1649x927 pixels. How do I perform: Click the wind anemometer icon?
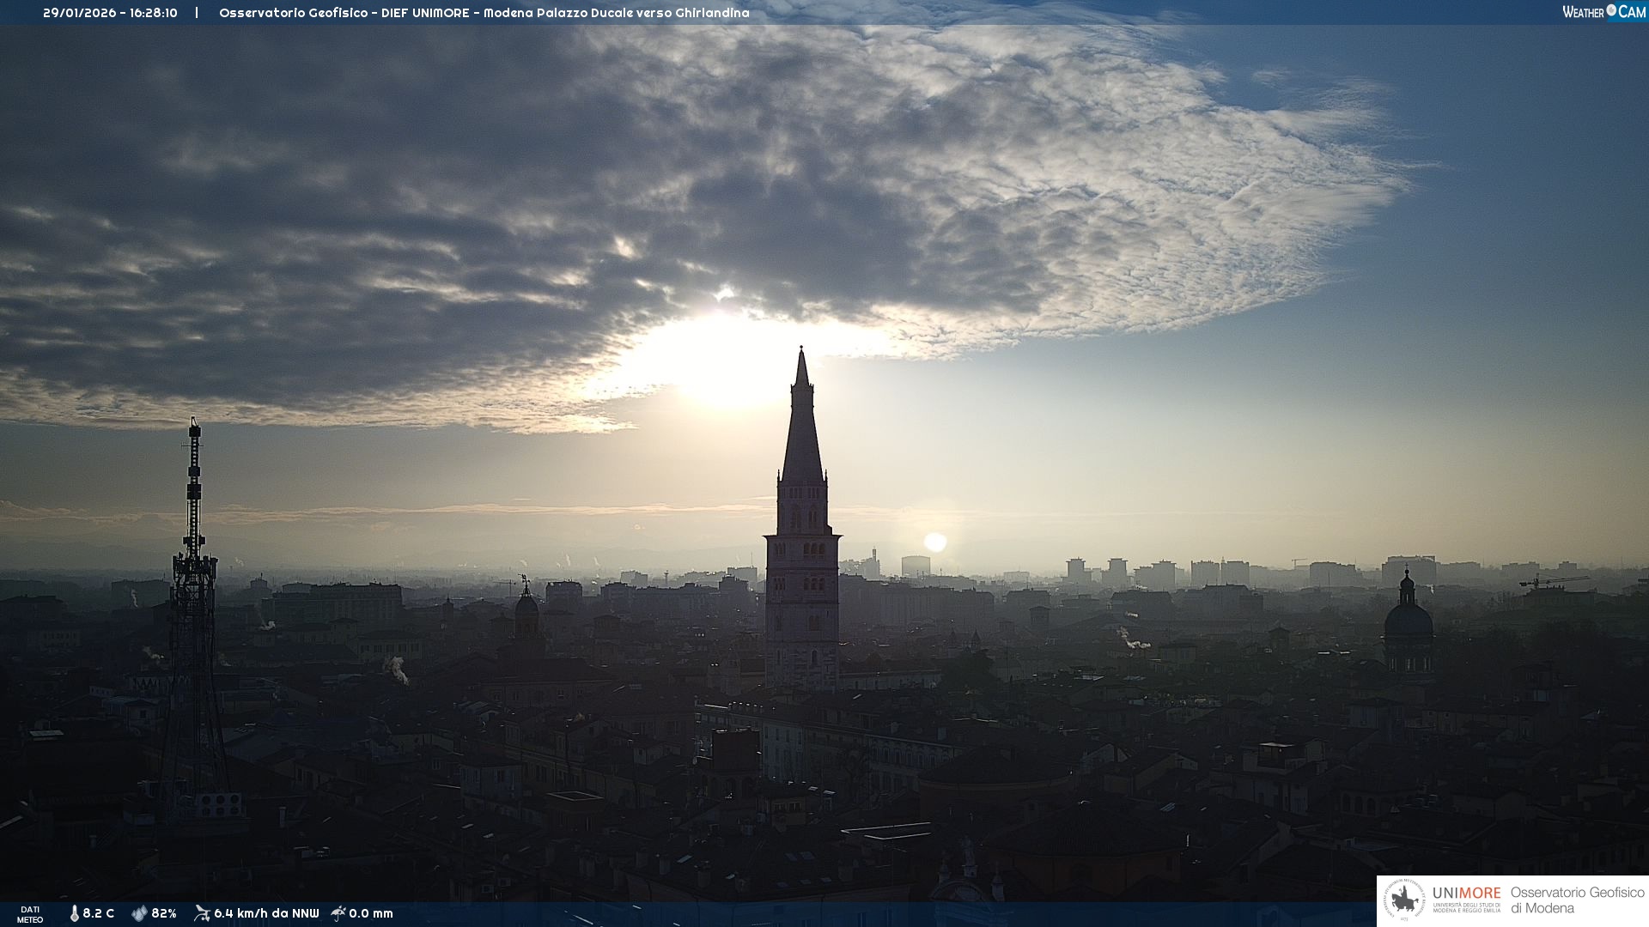click(x=202, y=913)
